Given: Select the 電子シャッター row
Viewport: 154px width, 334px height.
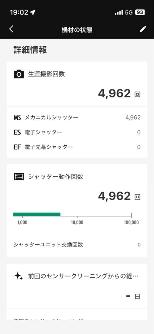Looking at the screenshot, I should tap(77, 132).
